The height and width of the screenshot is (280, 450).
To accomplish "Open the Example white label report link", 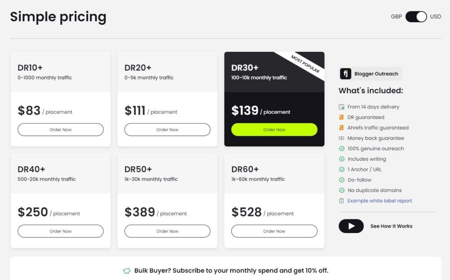I will (379, 201).
